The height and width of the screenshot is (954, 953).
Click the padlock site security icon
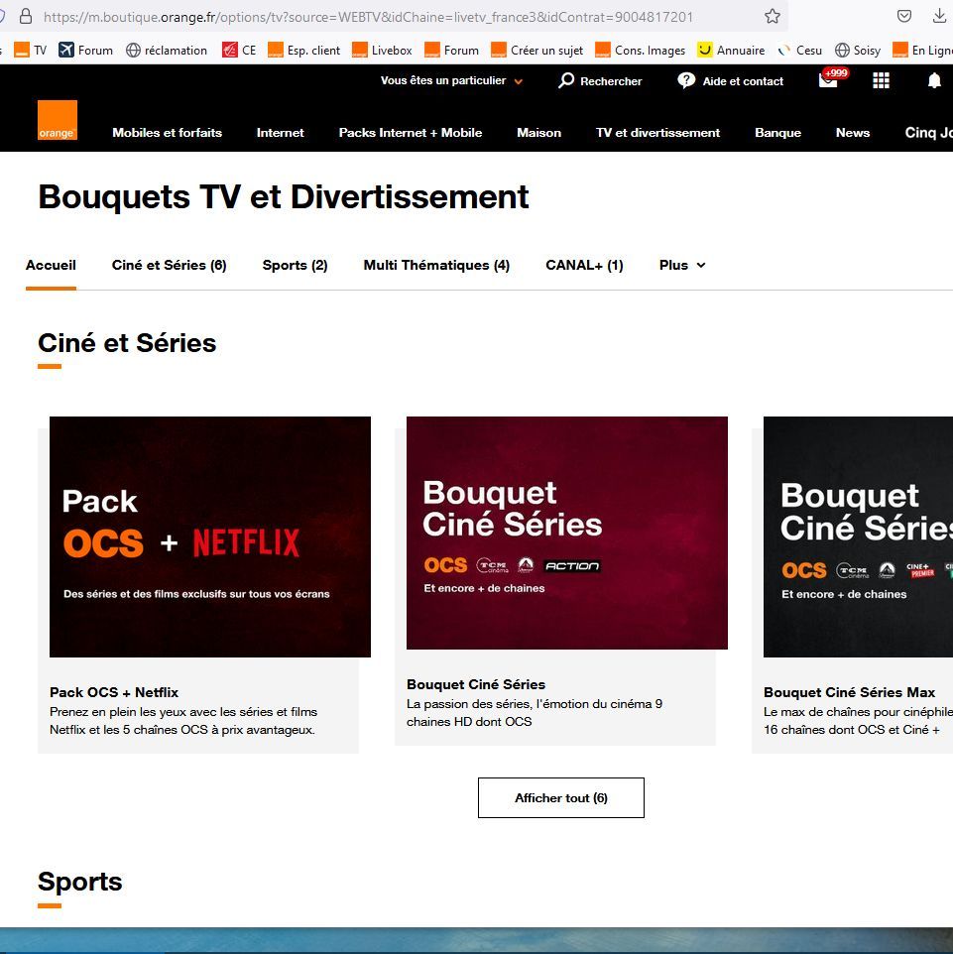[x=26, y=17]
